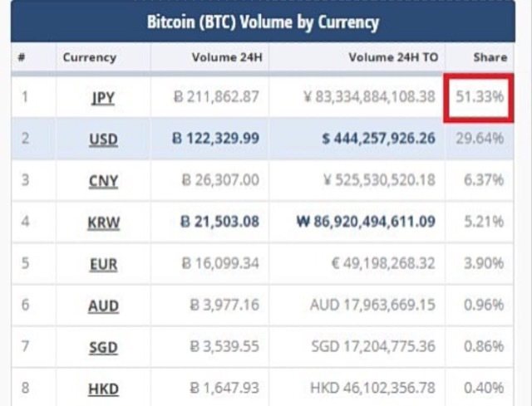
Task: Click the CNY currency link
Action: [102, 180]
